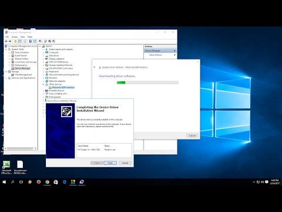
Task: Select the Admin root node in device tree
Action: tap(49, 46)
